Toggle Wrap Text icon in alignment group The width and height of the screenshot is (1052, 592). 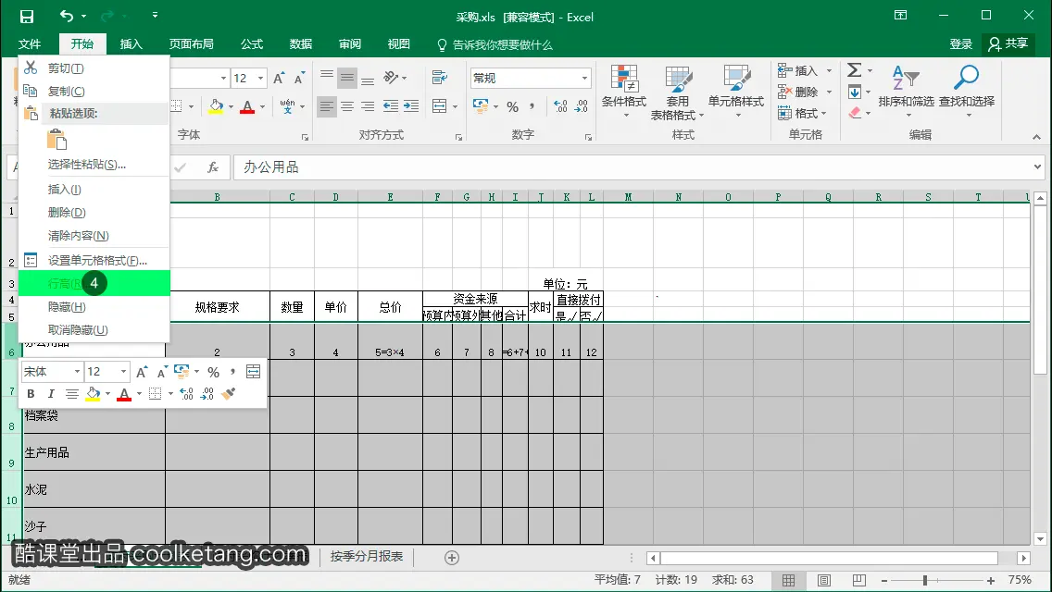pyautogui.click(x=440, y=78)
